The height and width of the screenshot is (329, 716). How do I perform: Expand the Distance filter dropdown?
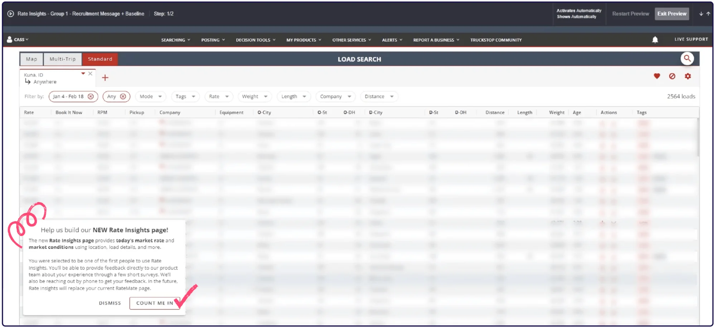[379, 97]
